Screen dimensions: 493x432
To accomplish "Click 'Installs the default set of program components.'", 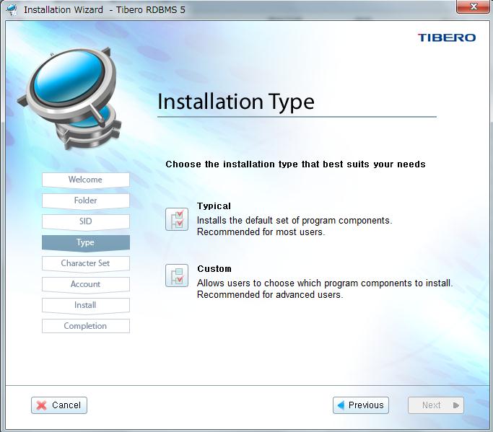I will [295, 221].
